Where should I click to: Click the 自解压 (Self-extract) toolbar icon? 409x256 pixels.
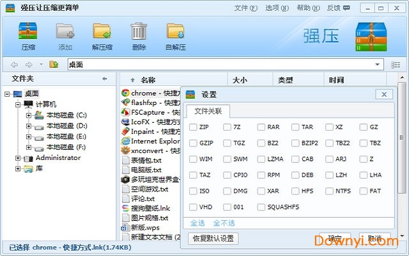click(x=176, y=36)
